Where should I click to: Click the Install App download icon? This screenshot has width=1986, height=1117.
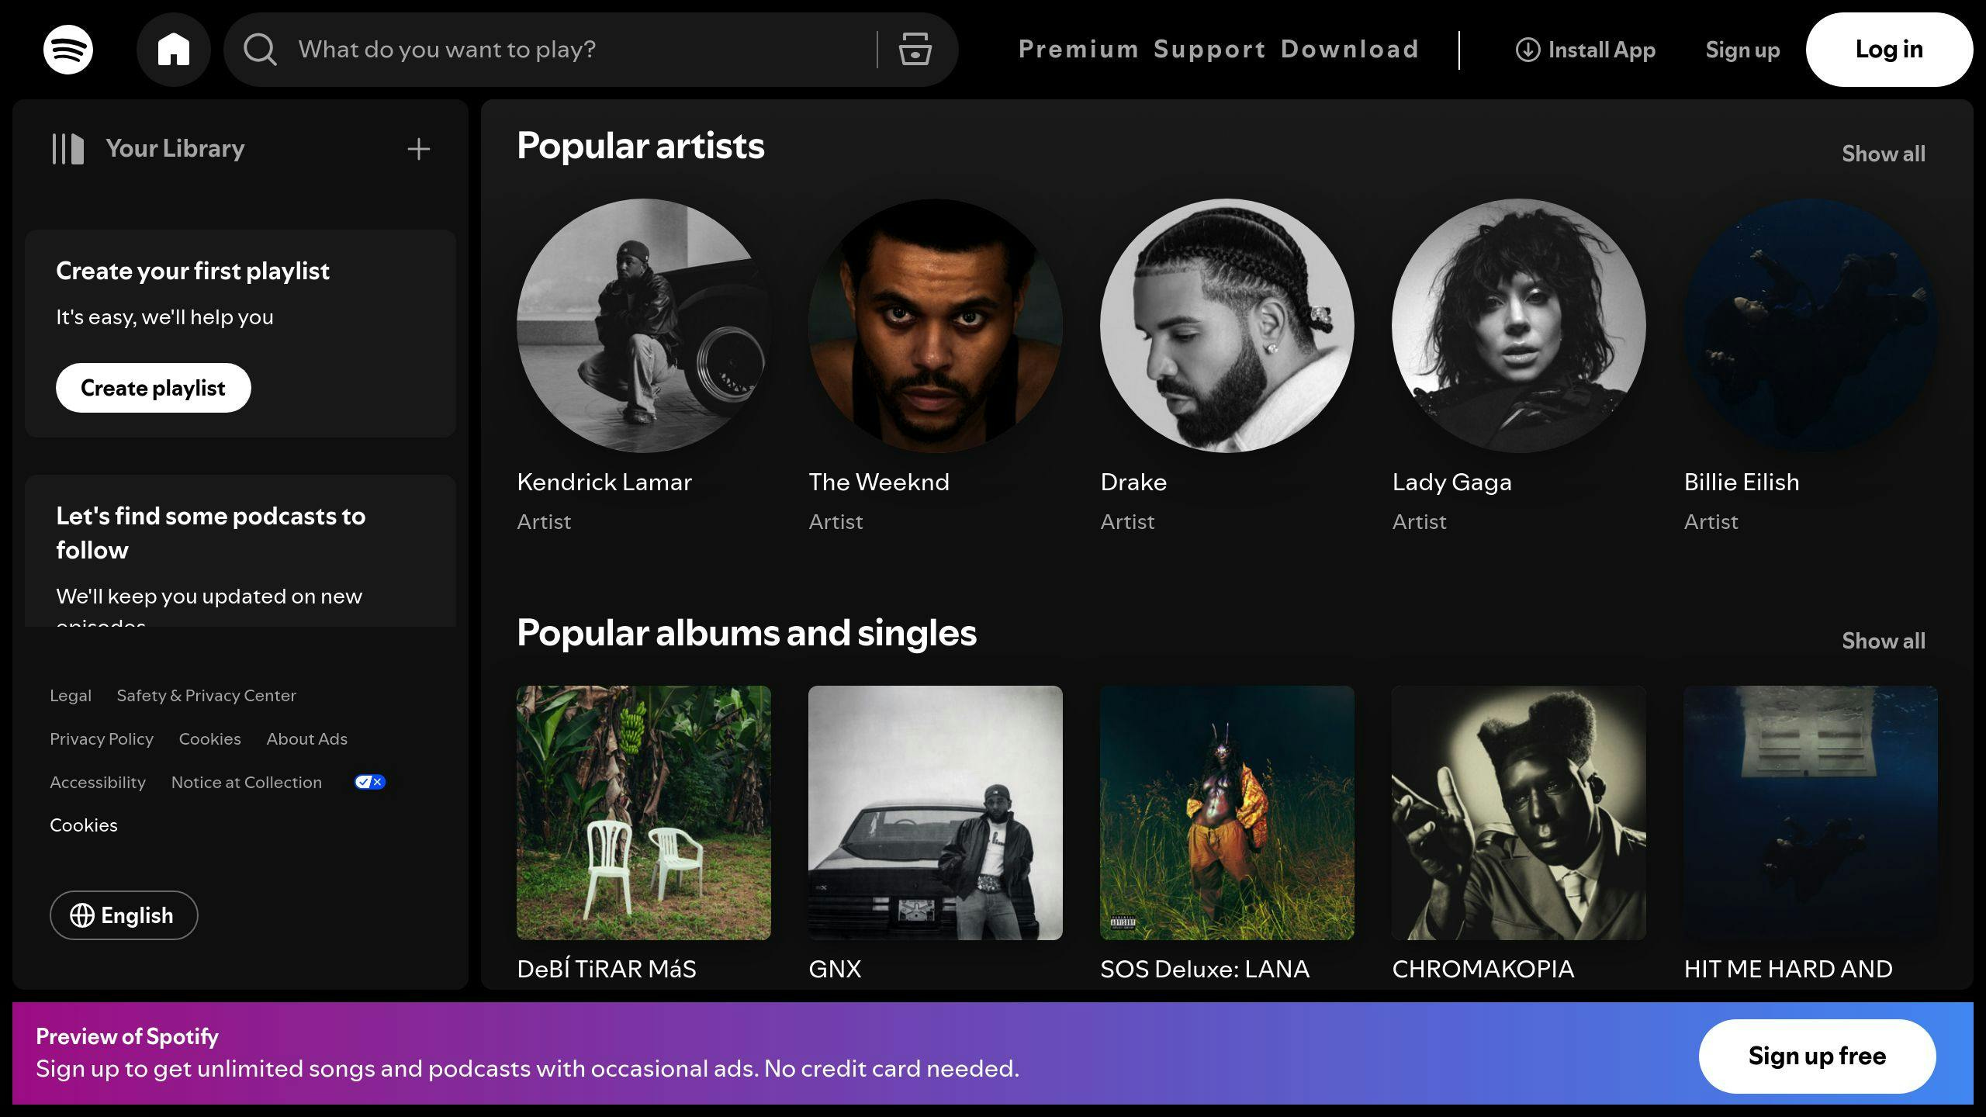click(x=1528, y=50)
